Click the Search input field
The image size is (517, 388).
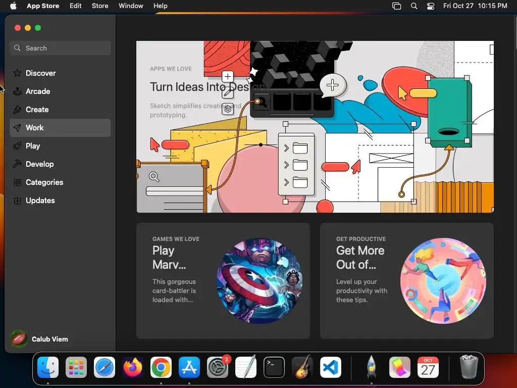(60, 48)
